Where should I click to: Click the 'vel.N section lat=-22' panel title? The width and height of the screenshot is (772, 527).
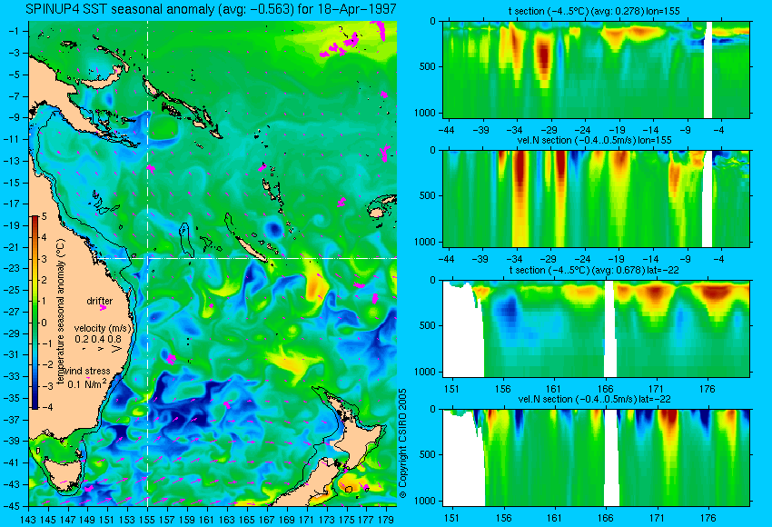pos(594,399)
